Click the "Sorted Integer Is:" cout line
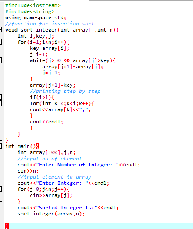The width and height of the screenshot is (193, 229). click(x=68, y=208)
